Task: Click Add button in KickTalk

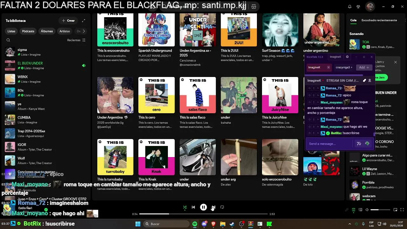Action: [x=364, y=67]
